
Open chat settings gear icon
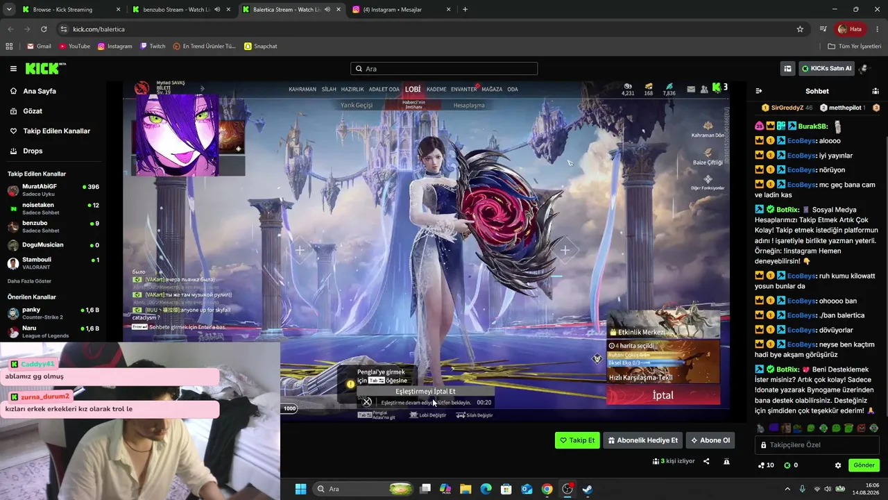[838, 465]
